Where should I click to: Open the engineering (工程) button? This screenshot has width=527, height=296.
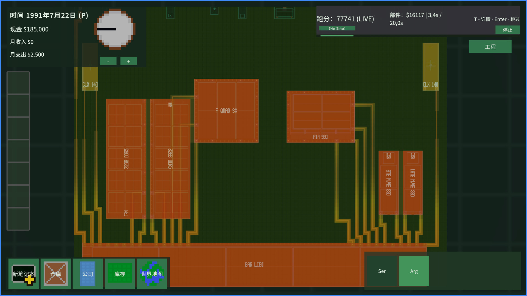[490, 47]
